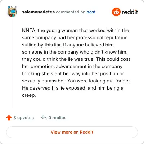
Task: Click the "3 upvotes" count label
Action: coord(24,118)
